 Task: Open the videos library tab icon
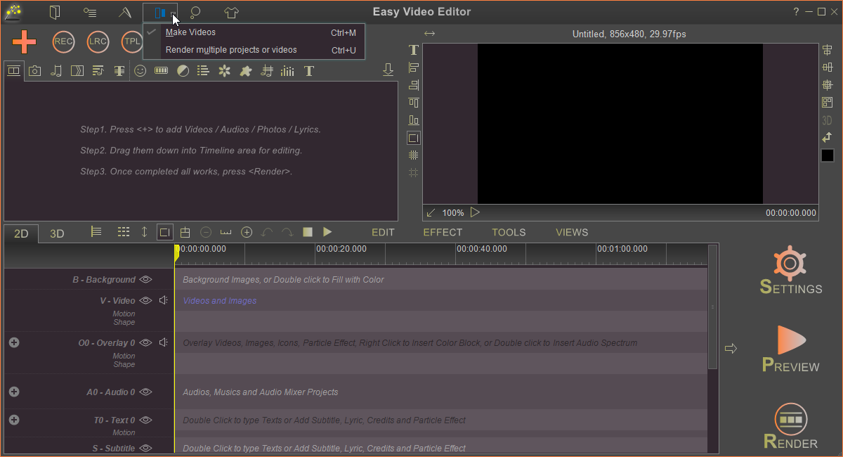click(x=13, y=70)
